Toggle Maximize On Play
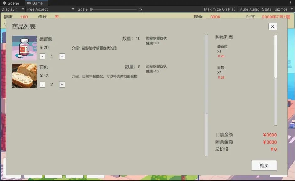 [x=220, y=9]
